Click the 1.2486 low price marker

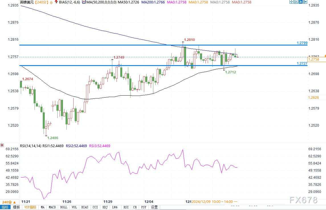point(53,138)
